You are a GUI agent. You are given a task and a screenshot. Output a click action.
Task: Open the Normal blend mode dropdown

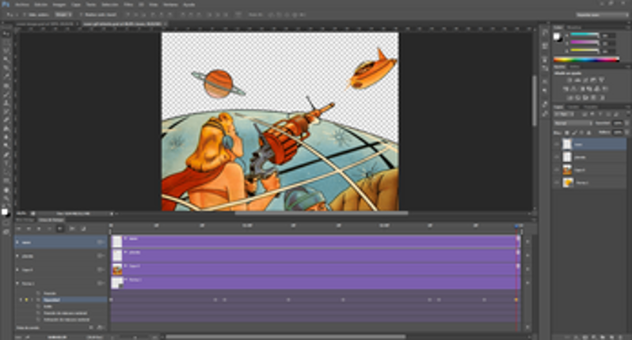573,123
